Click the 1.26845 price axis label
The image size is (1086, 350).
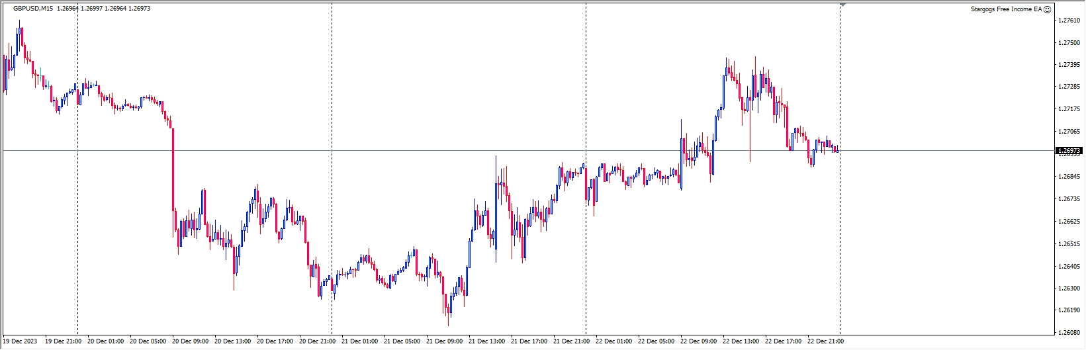[x=1069, y=177]
